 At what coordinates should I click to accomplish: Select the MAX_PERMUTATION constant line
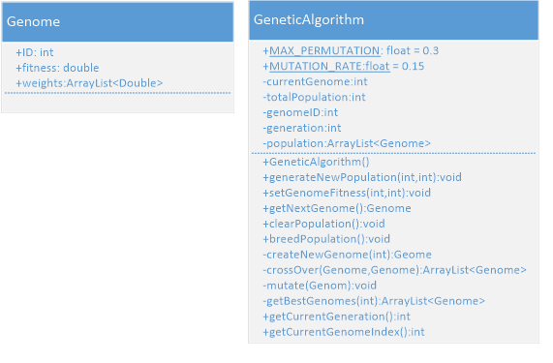point(351,50)
